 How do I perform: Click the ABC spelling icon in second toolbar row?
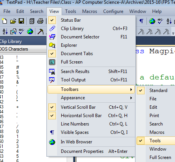tap(22, 31)
